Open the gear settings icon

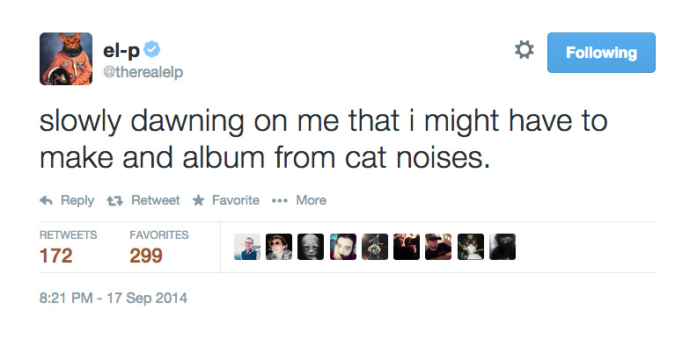pyautogui.click(x=525, y=50)
